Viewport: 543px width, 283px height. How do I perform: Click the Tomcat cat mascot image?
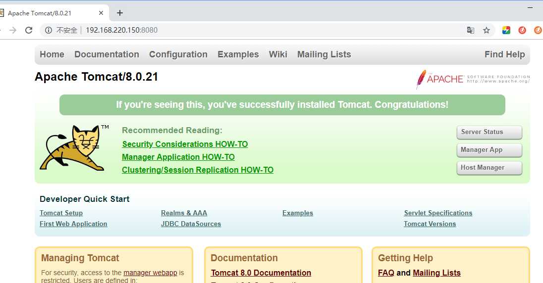point(74,148)
